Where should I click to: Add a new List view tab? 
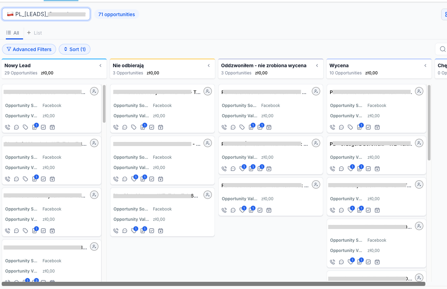click(x=34, y=33)
